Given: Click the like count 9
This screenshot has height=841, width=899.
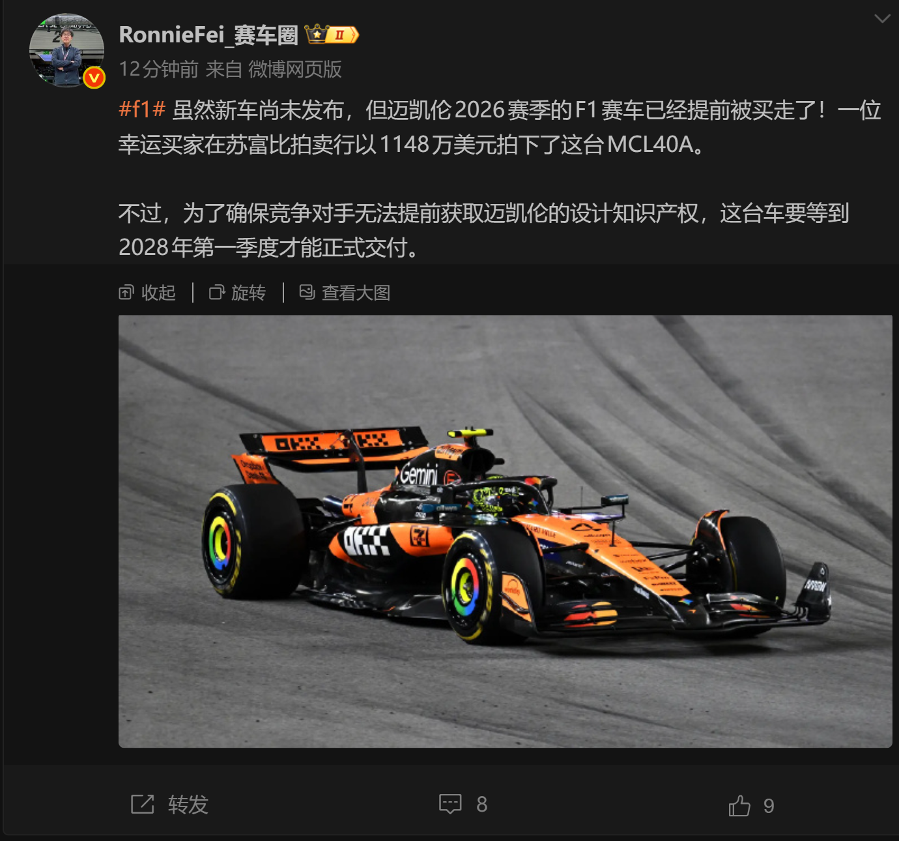Looking at the screenshot, I should point(769,806).
